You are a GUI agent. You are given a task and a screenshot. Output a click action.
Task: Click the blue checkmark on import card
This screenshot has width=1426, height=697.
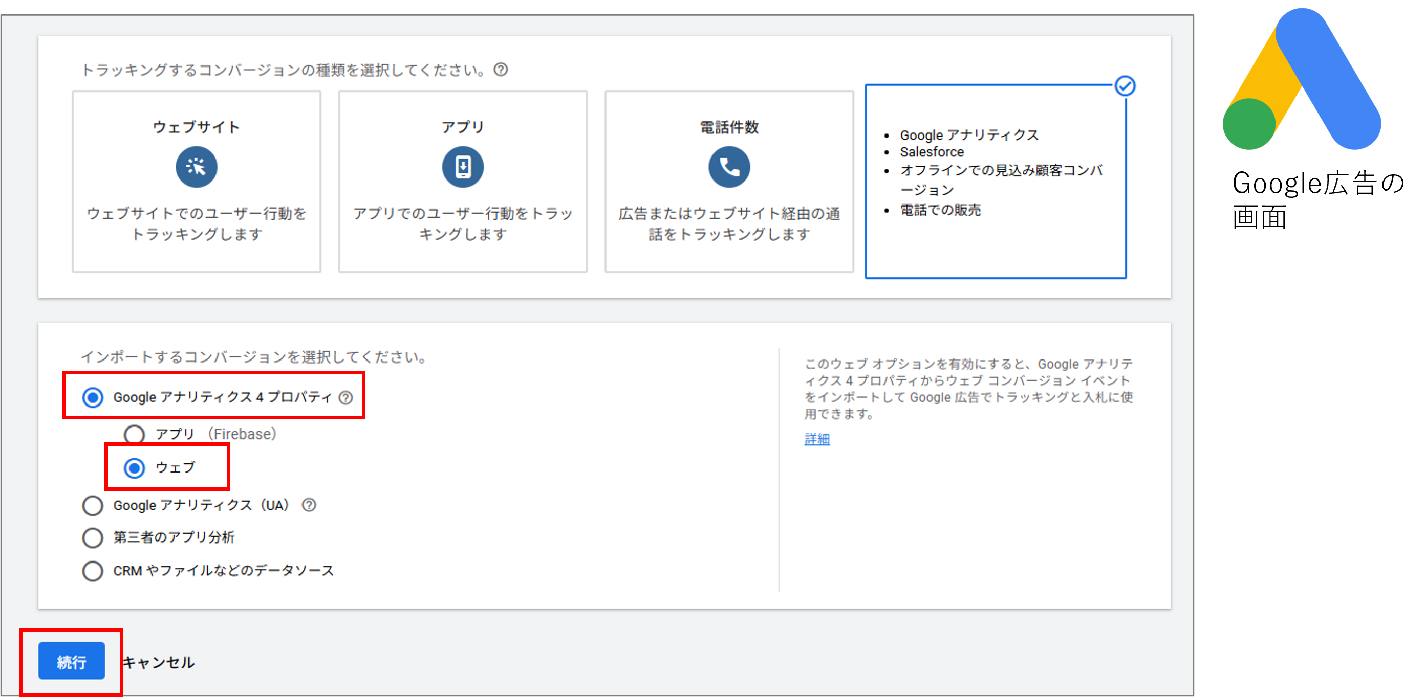coord(1125,86)
